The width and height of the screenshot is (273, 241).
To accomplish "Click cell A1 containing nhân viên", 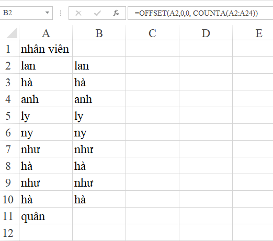I will pyautogui.click(x=46, y=49).
